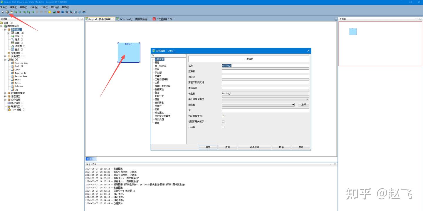Enable the 创建代理关键字 checkbox
Viewport: 423px width, 211px height.
click(223, 121)
